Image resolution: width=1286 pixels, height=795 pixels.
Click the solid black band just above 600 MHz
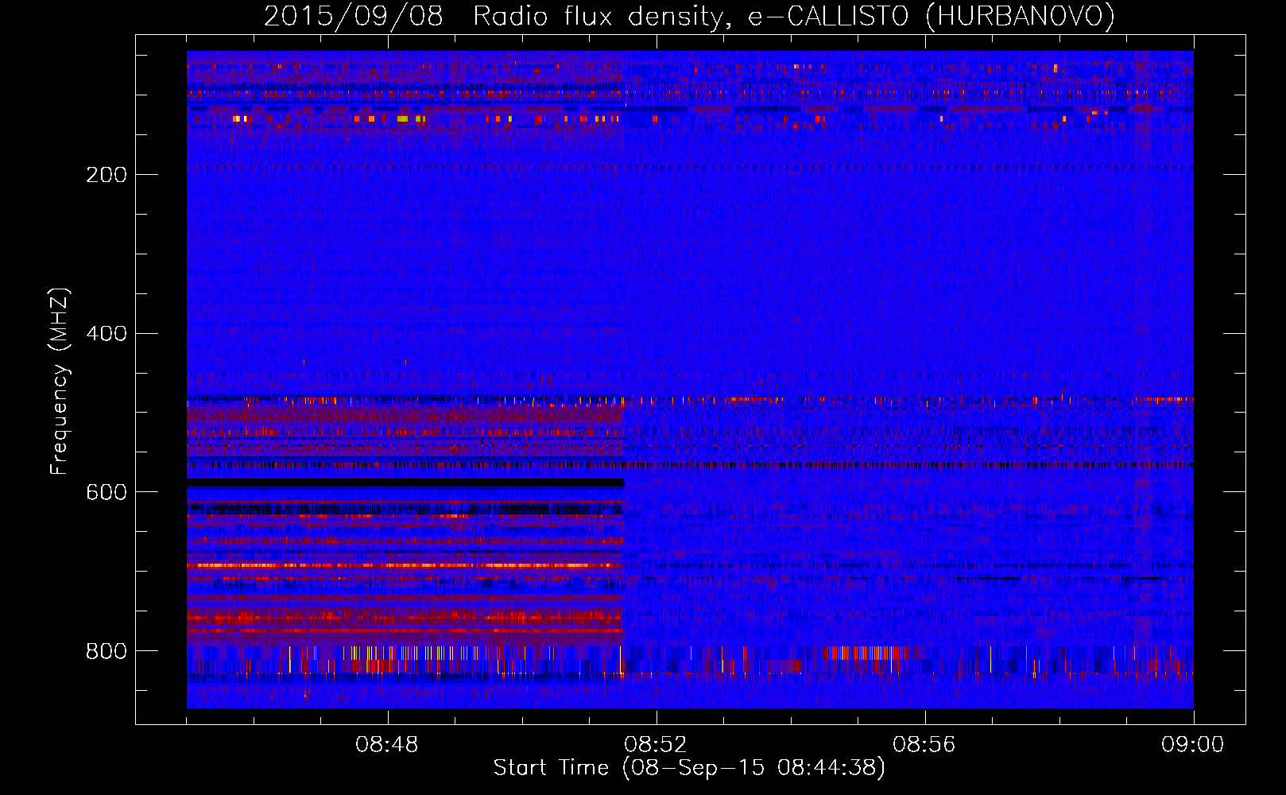(405, 483)
